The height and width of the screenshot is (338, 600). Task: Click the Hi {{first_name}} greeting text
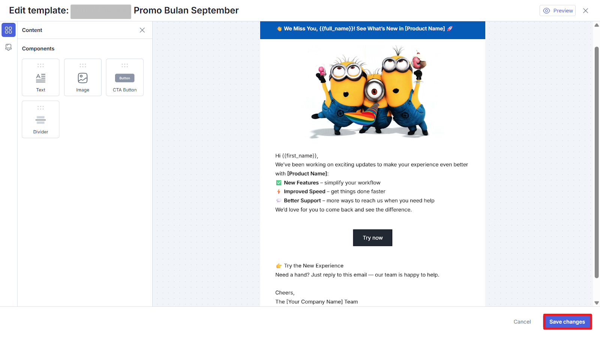point(297,156)
